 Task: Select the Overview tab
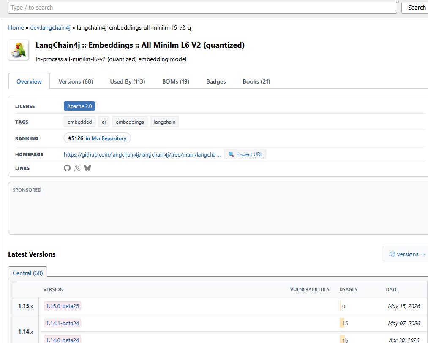[x=29, y=81]
